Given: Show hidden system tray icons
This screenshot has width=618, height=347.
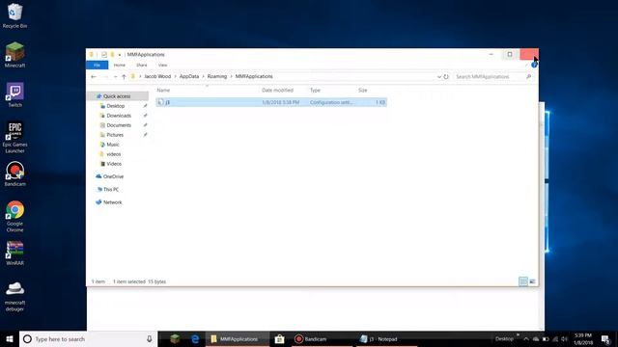Looking at the screenshot, I should 525,339.
